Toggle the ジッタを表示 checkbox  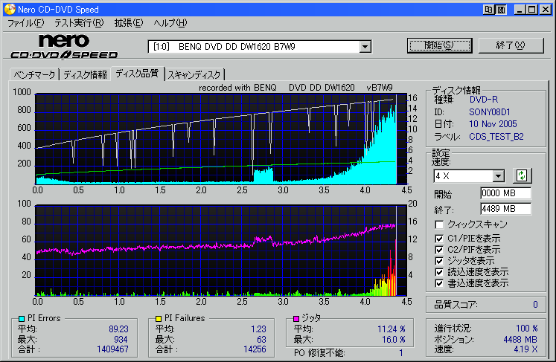point(440,260)
